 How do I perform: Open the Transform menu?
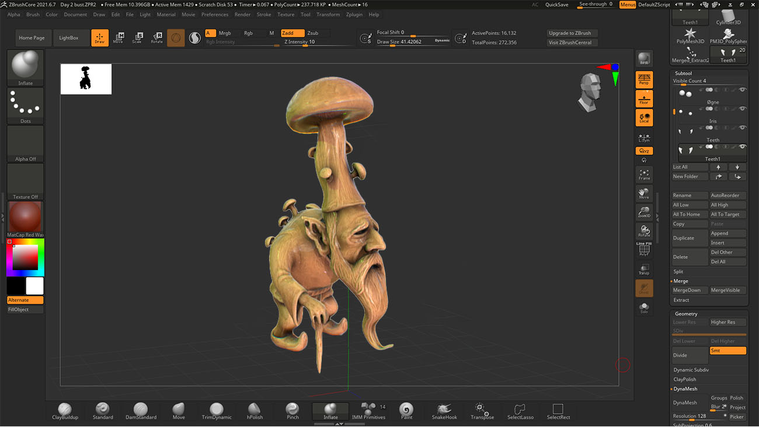(x=328, y=15)
